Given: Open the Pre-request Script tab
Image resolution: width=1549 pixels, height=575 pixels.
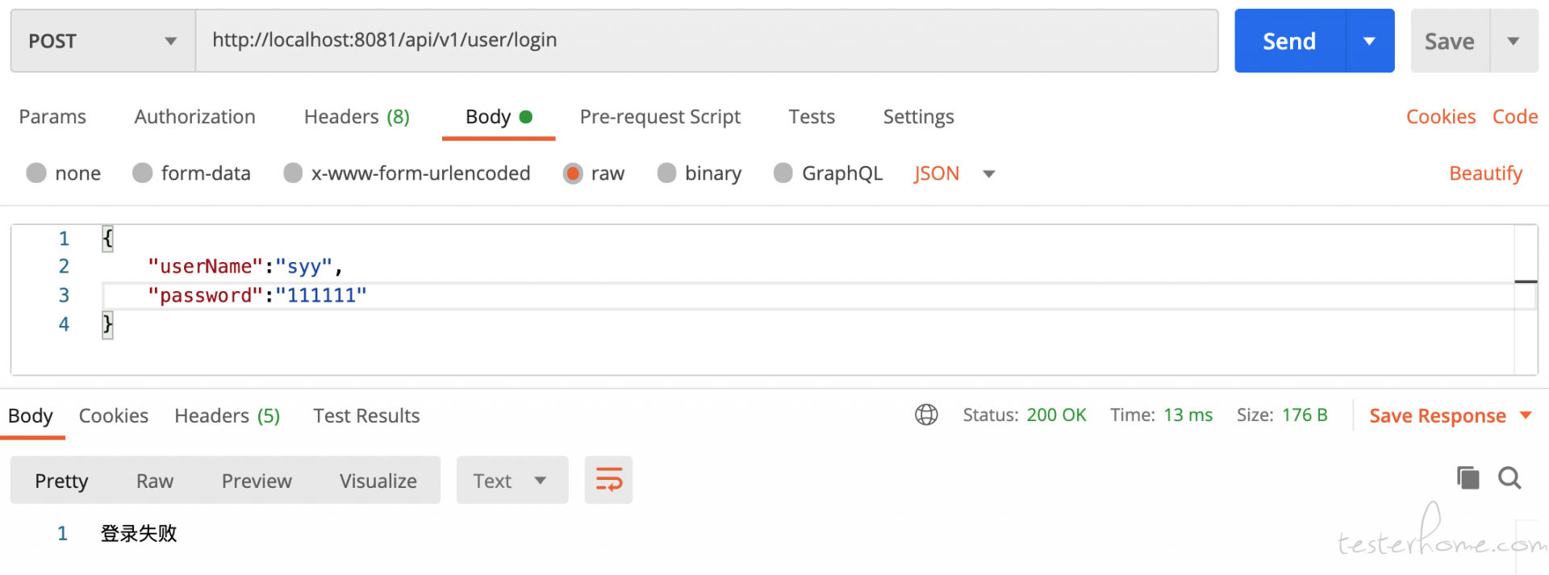Looking at the screenshot, I should coord(660,117).
